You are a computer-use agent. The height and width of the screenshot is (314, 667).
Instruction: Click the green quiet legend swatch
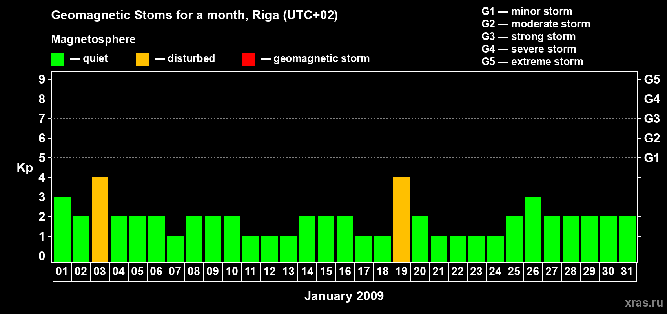(57, 59)
